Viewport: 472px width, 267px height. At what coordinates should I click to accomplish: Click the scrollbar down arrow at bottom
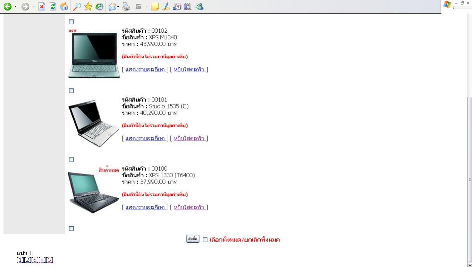(470, 264)
